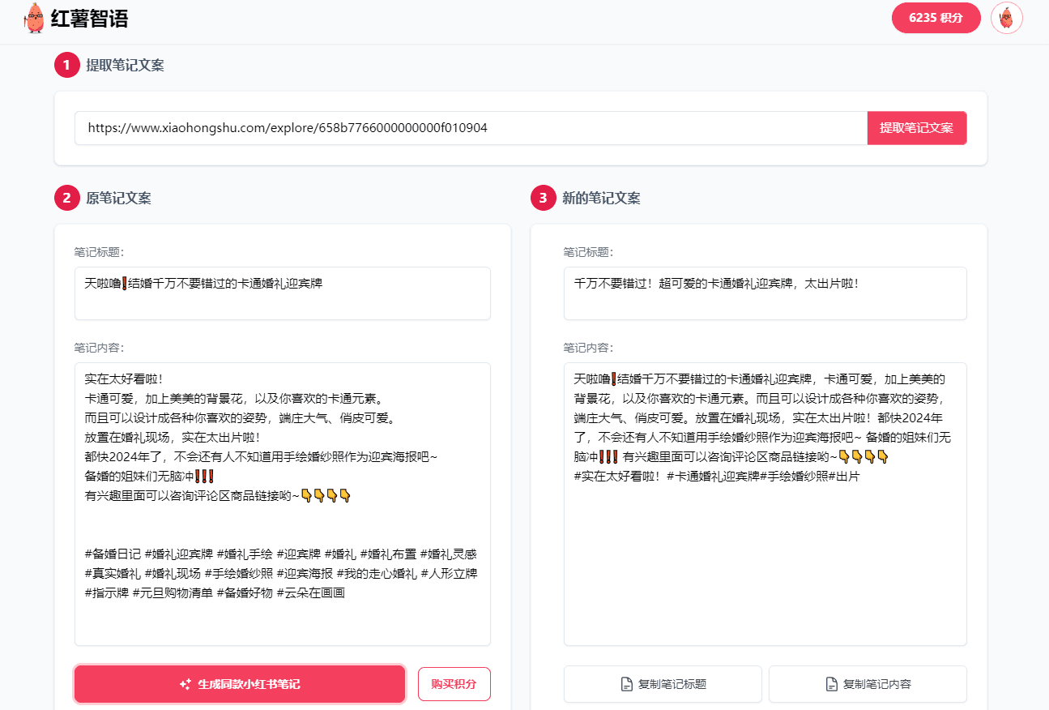The image size is (1049, 710).
Task: Click the step 2 numbered circle badge
Action: [x=66, y=197]
